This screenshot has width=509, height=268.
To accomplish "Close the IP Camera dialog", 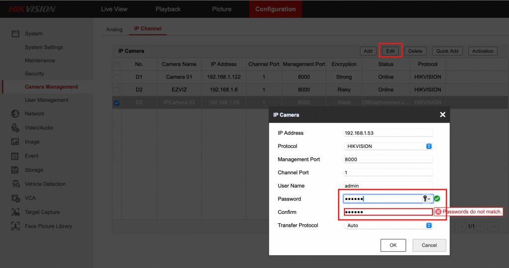I will point(442,115).
